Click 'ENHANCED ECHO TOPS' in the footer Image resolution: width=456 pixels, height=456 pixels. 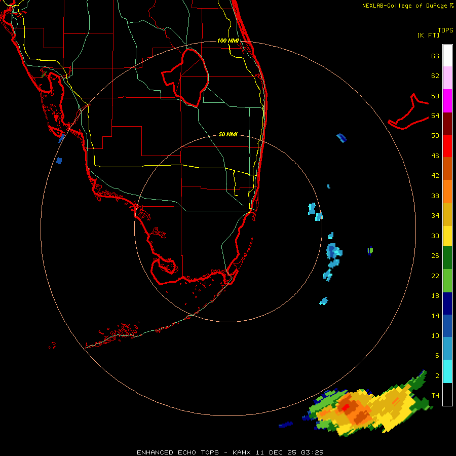point(177,452)
